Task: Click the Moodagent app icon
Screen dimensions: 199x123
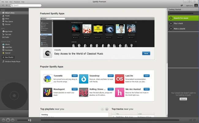Action: click(x=47, y=92)
